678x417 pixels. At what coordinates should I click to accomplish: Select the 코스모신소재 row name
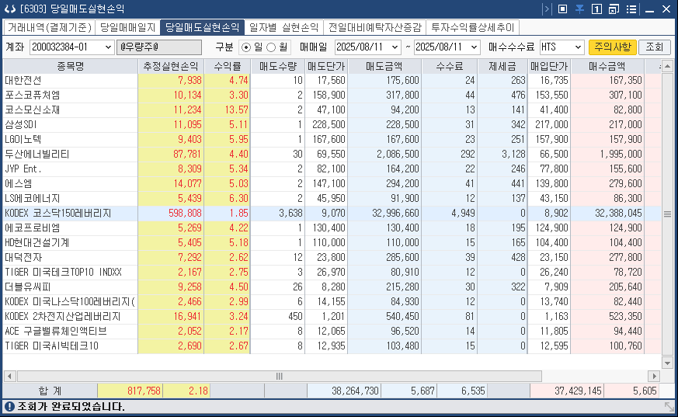click(33, 109)
